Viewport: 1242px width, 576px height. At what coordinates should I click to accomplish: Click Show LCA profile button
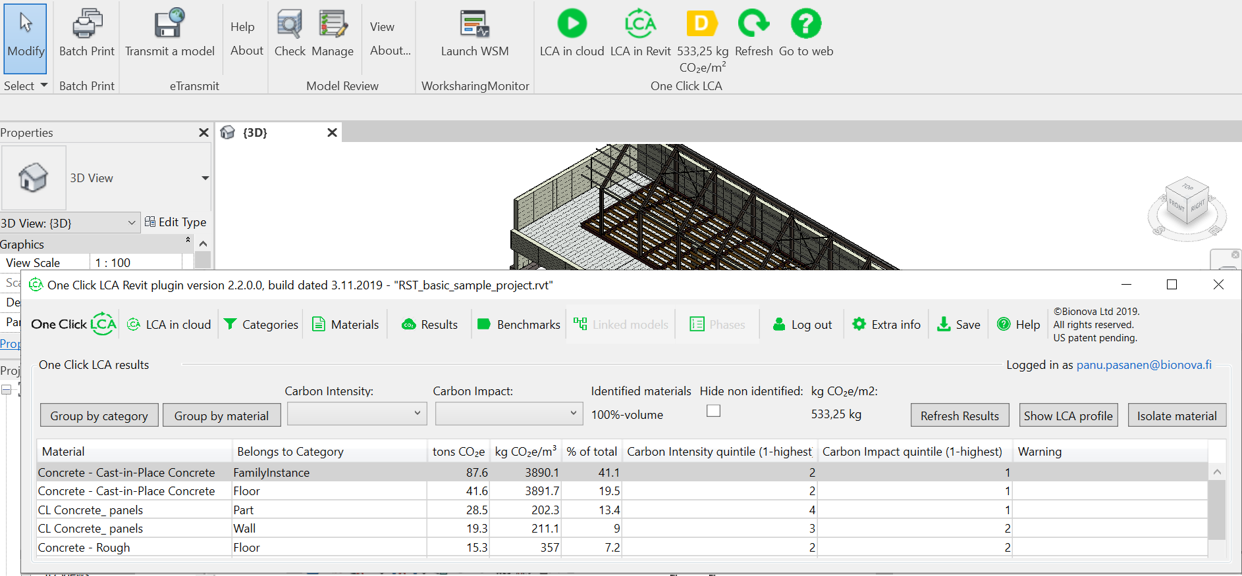1068,416
